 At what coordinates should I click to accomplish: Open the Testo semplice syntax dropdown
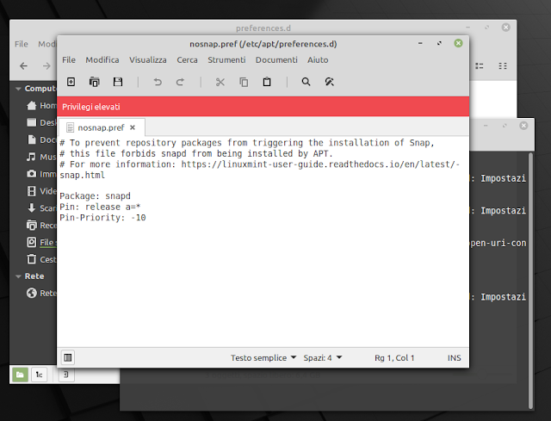[263, 358]
